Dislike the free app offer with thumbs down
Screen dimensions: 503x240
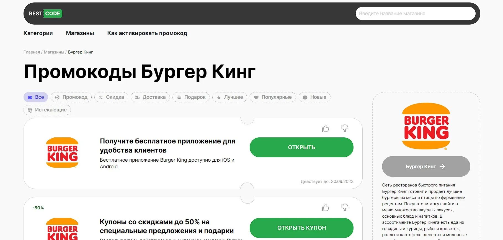pyautogui.click(x=345, y=128)
